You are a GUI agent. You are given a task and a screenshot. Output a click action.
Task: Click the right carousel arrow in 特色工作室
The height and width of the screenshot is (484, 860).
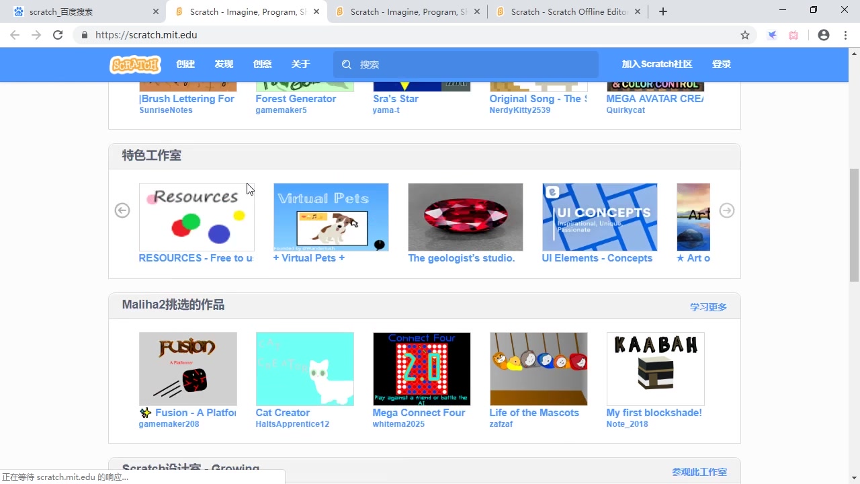tap(727, 210)
